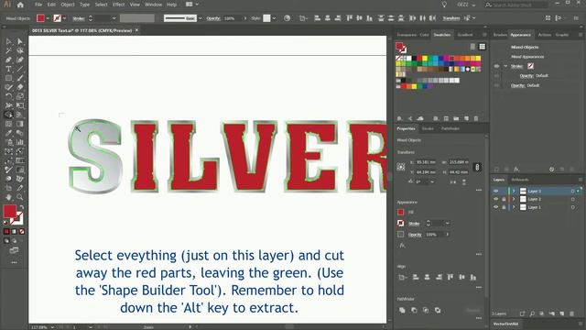Select the Zoom tool
This screenshot has width=586, height=330.
[x=20, y=197]
